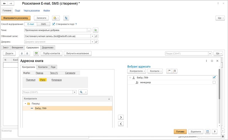Click the expand-all tree icon in Вибрані адресати
Image resolution: width=228 pixels, height=140 pixels.
[x=169, y=71]
